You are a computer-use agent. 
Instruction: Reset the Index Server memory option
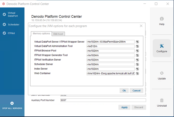pyautogui.click(x=137, y=69)
